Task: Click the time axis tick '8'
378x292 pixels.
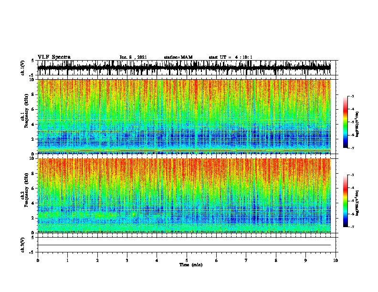Action: (276, 261)
